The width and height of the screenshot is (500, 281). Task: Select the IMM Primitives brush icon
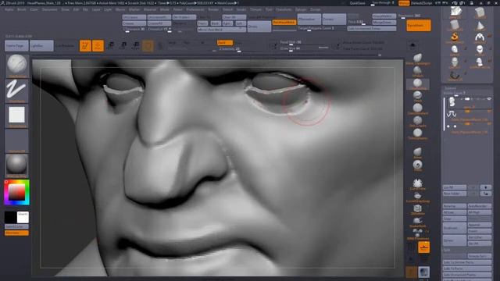(417, 234)
